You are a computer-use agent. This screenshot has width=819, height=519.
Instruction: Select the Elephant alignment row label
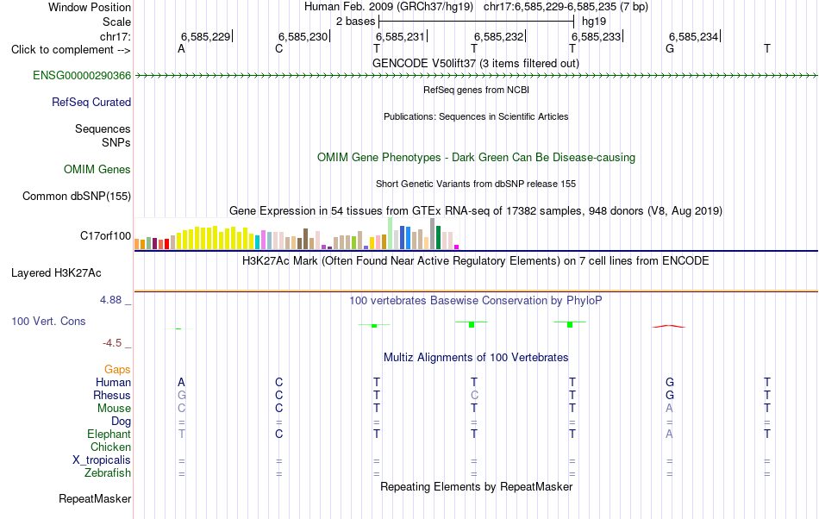109,434
